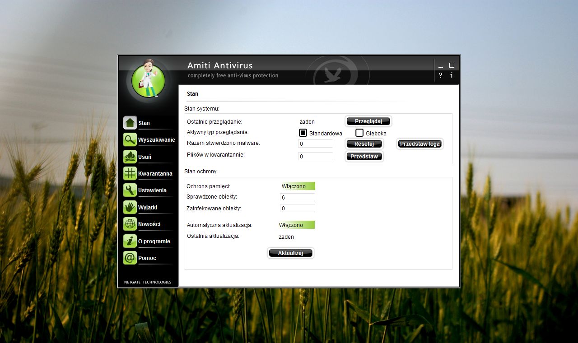Click the Przedstaw loga button
Image resolution: width=578 pixels, height=343 pixels.
(420, 144)
